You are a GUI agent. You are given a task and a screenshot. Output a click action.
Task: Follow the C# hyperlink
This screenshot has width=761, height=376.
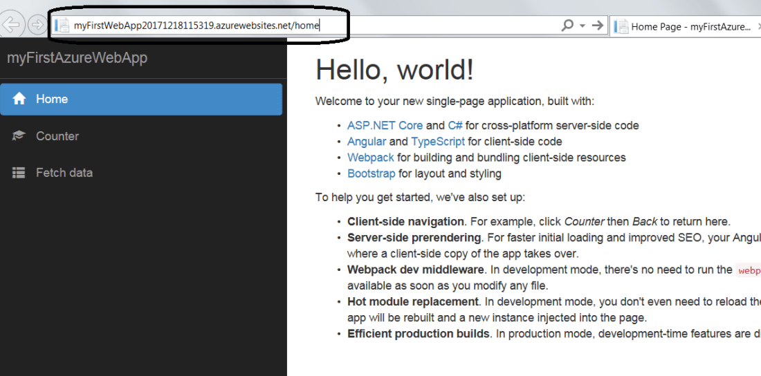point(455,126)
